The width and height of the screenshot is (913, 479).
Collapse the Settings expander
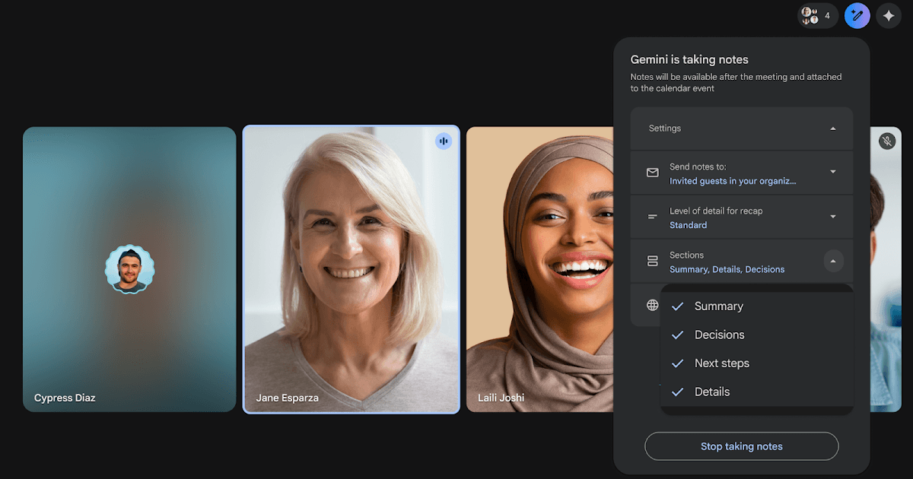point(832,128)
